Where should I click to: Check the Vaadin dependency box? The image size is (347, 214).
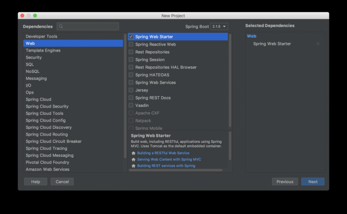point(131,105)
